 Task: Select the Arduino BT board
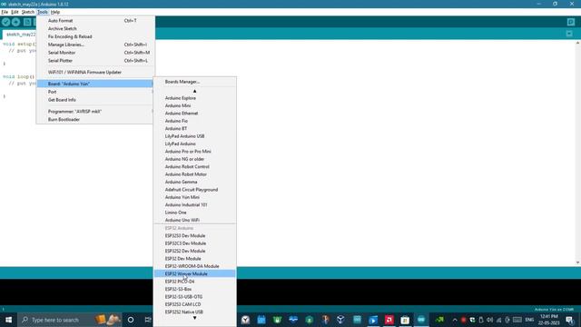(x=195, y=128)
